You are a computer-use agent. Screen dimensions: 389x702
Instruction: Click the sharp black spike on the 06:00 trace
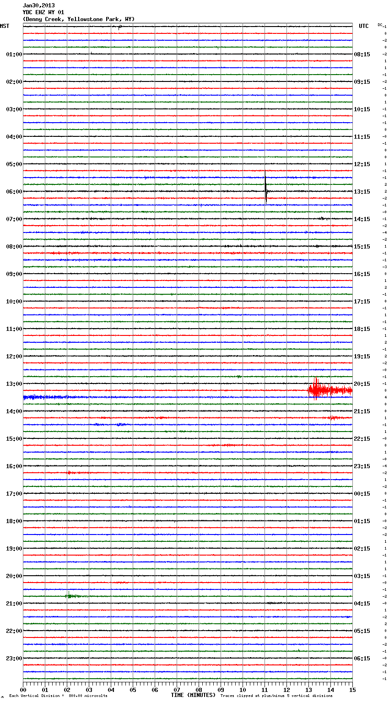(x=265, y=187)
